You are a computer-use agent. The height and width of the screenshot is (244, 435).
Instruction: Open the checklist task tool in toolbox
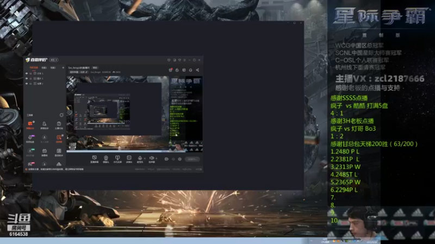click(x=59, y=125)
